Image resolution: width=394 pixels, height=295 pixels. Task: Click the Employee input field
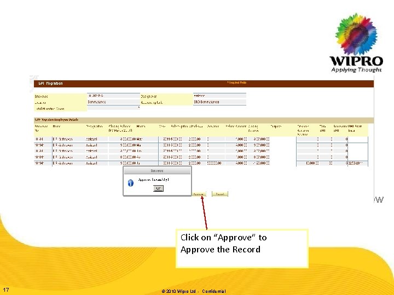[x=114, y=96]
